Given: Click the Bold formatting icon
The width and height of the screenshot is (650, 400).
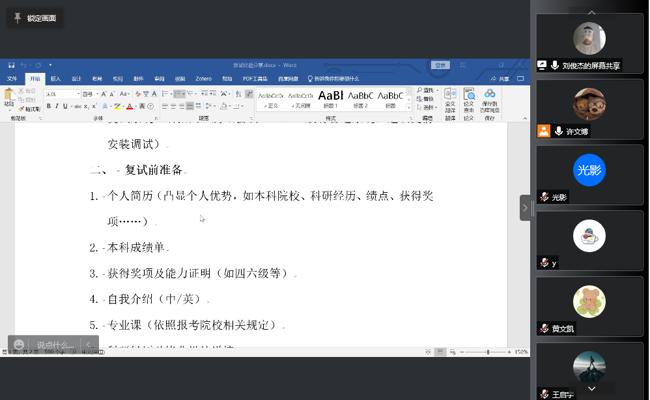Looking at the screenshot, I should point(48,106).
